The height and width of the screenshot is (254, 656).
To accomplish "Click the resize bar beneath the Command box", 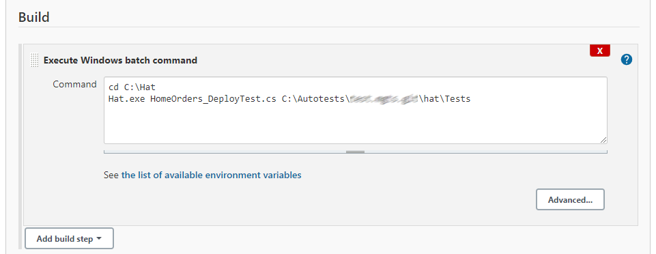I will [356, 152].
